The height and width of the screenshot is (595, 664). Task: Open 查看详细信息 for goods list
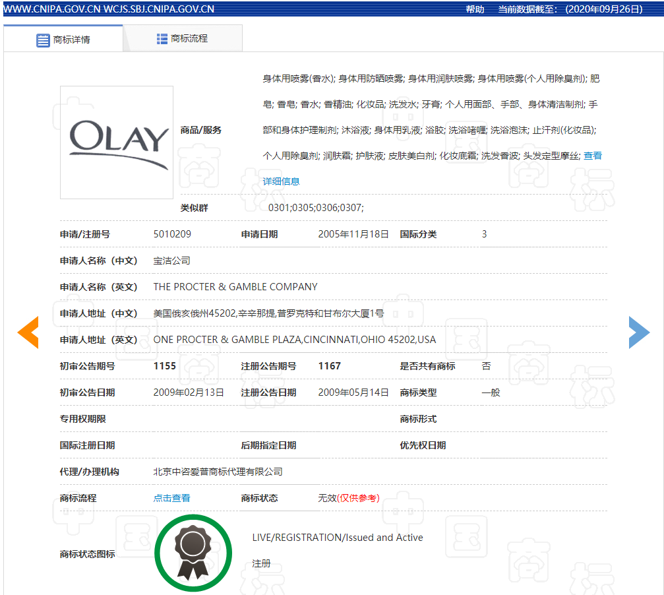pyautogui.click(x=280, y=180)
